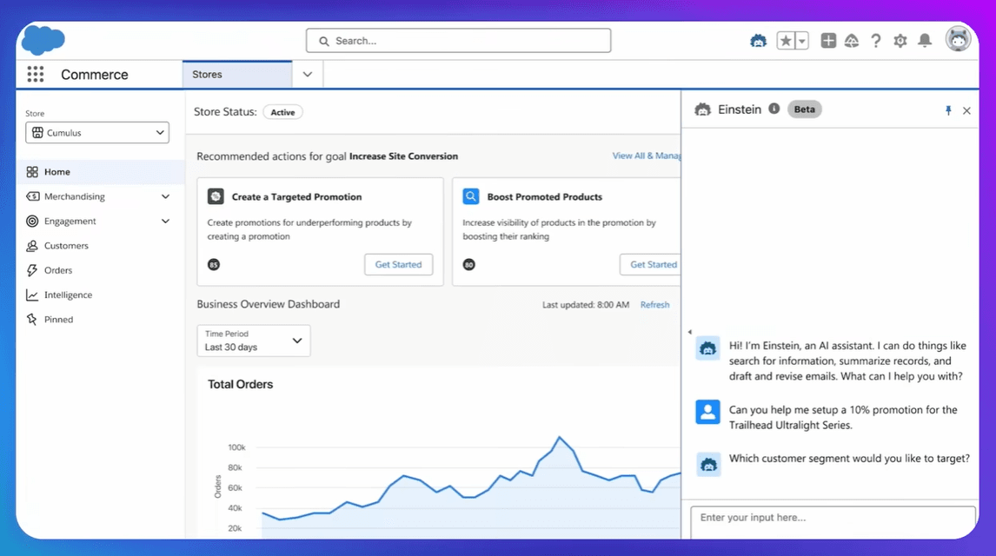Pin the Einstein panel
The width and height of the screenshot is (996, 556).
click(x=948, y=110)
